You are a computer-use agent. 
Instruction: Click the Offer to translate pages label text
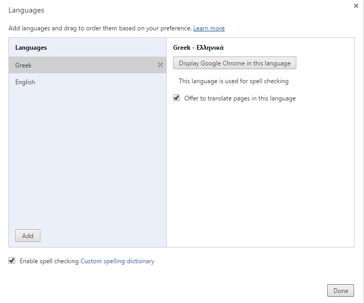point(240,98)
